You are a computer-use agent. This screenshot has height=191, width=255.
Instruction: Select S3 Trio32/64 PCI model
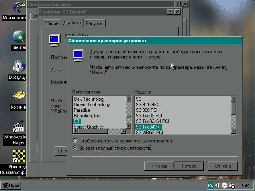click(152, 121)
